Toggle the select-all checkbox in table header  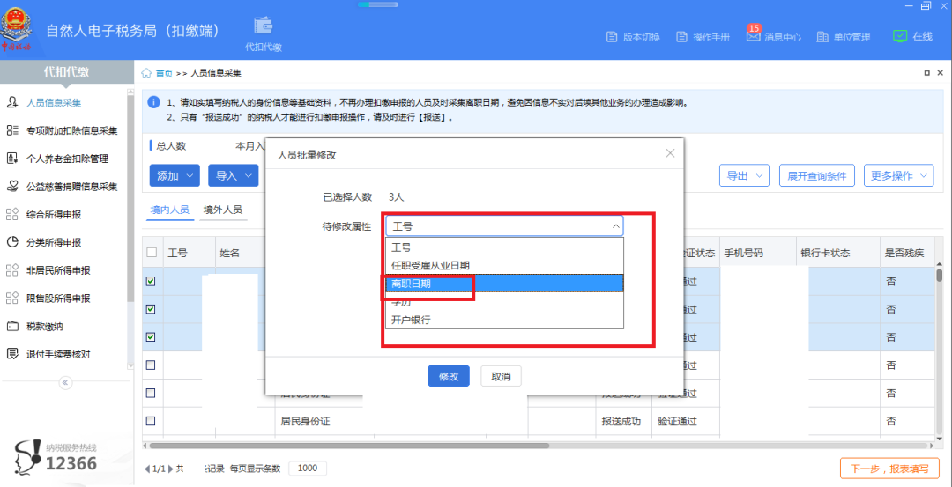(151, 253)
